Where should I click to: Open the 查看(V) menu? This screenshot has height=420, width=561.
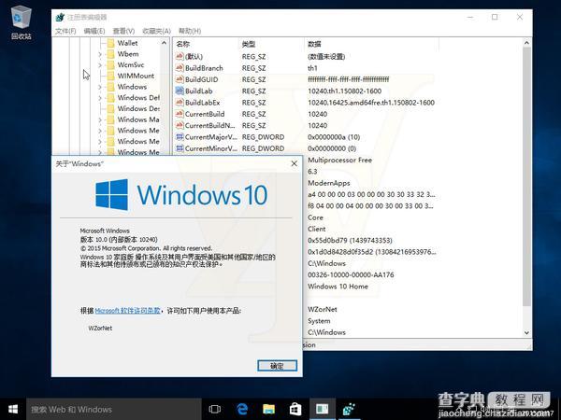[x=123, y=31]
